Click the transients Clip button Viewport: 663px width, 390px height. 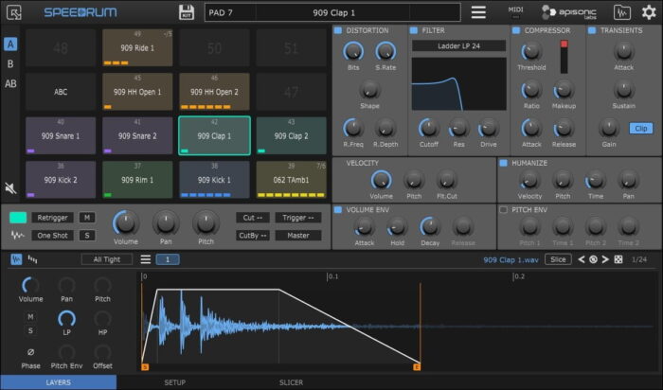[x=640, y=128]
